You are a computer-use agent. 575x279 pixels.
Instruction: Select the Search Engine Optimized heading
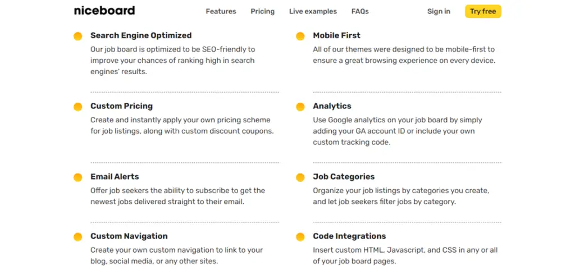[141, 35]
